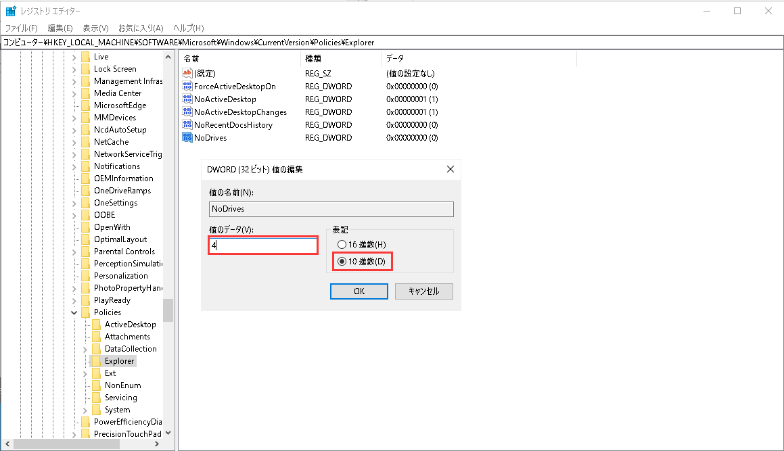The width and height of the screenshot is (784, 451).
Task: Select the 10進数 radio button
Action: 343,262
